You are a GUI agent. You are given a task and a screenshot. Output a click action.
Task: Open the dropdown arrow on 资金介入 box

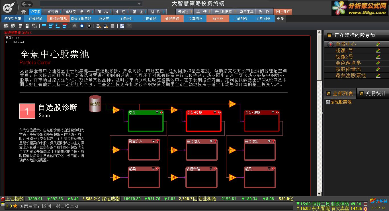tap(153, 141)
